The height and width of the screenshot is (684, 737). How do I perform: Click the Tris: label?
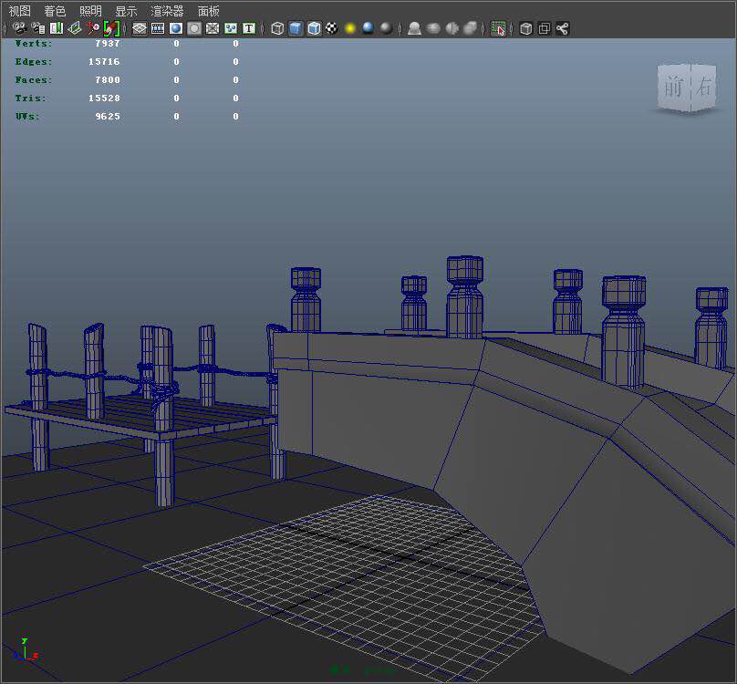click(x=30, y=98)
